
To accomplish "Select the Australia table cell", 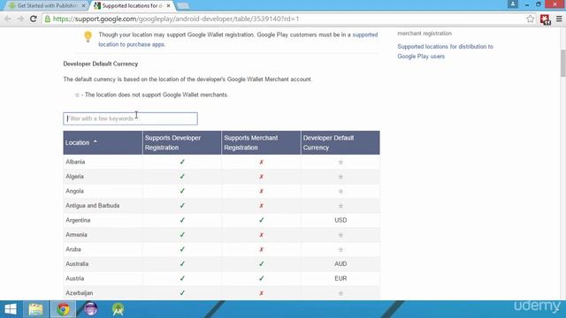I will pos(103,264).
